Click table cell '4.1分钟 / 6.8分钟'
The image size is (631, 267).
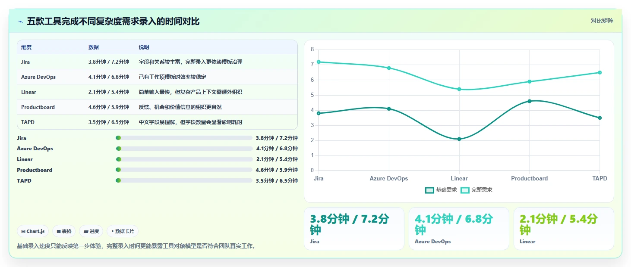[x=109, y=77]
